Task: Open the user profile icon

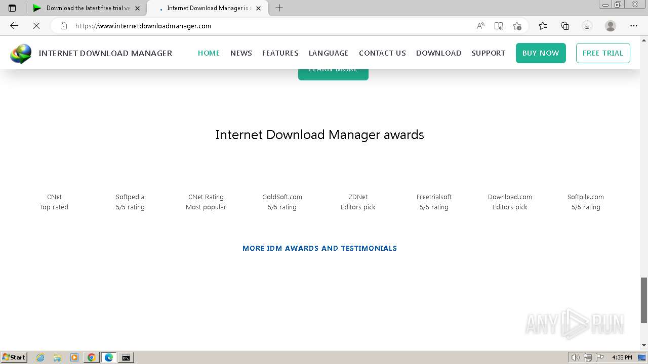Action: click(611, 26)
